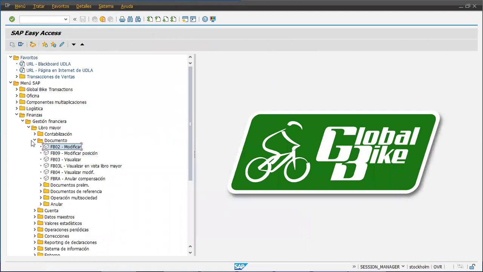Click the tree scrollbar up arrow at top
The image size is (483, 272).
190,57
